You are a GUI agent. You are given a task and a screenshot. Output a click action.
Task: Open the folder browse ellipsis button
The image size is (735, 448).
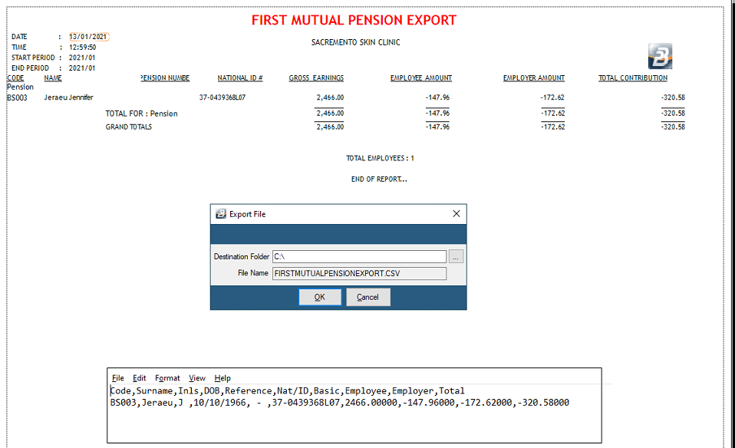[456, 256]
